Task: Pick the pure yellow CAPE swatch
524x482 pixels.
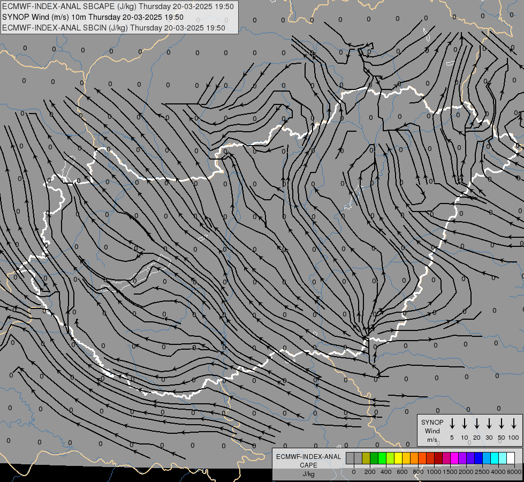Action: [x=398, y=458]
